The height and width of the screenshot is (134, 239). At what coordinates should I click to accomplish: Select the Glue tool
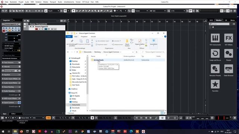pyautogui.click(x=89, y=11)
